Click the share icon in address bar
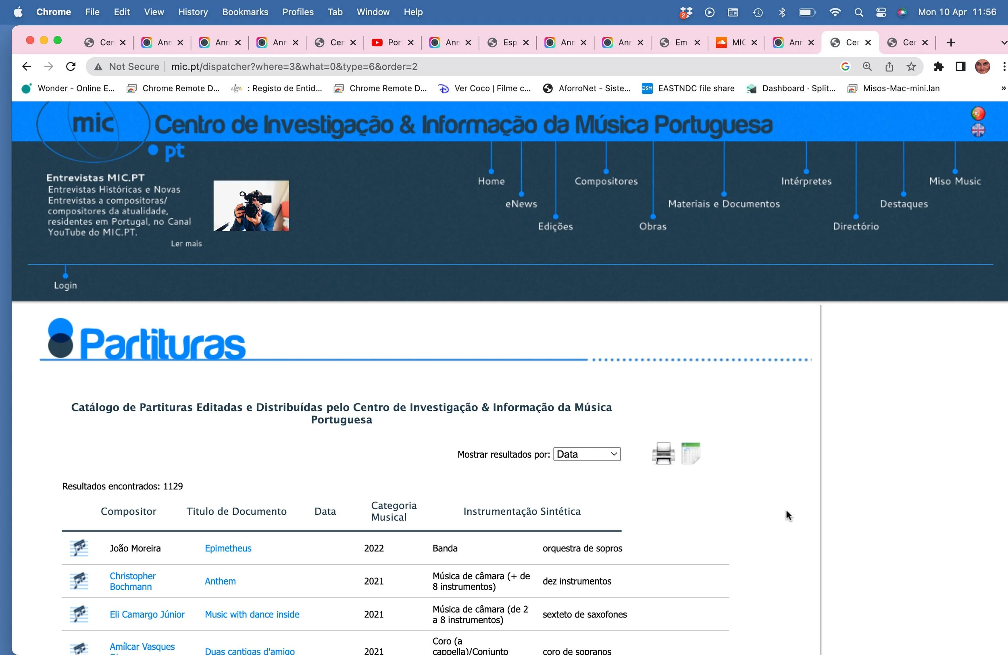 (889, 66)
